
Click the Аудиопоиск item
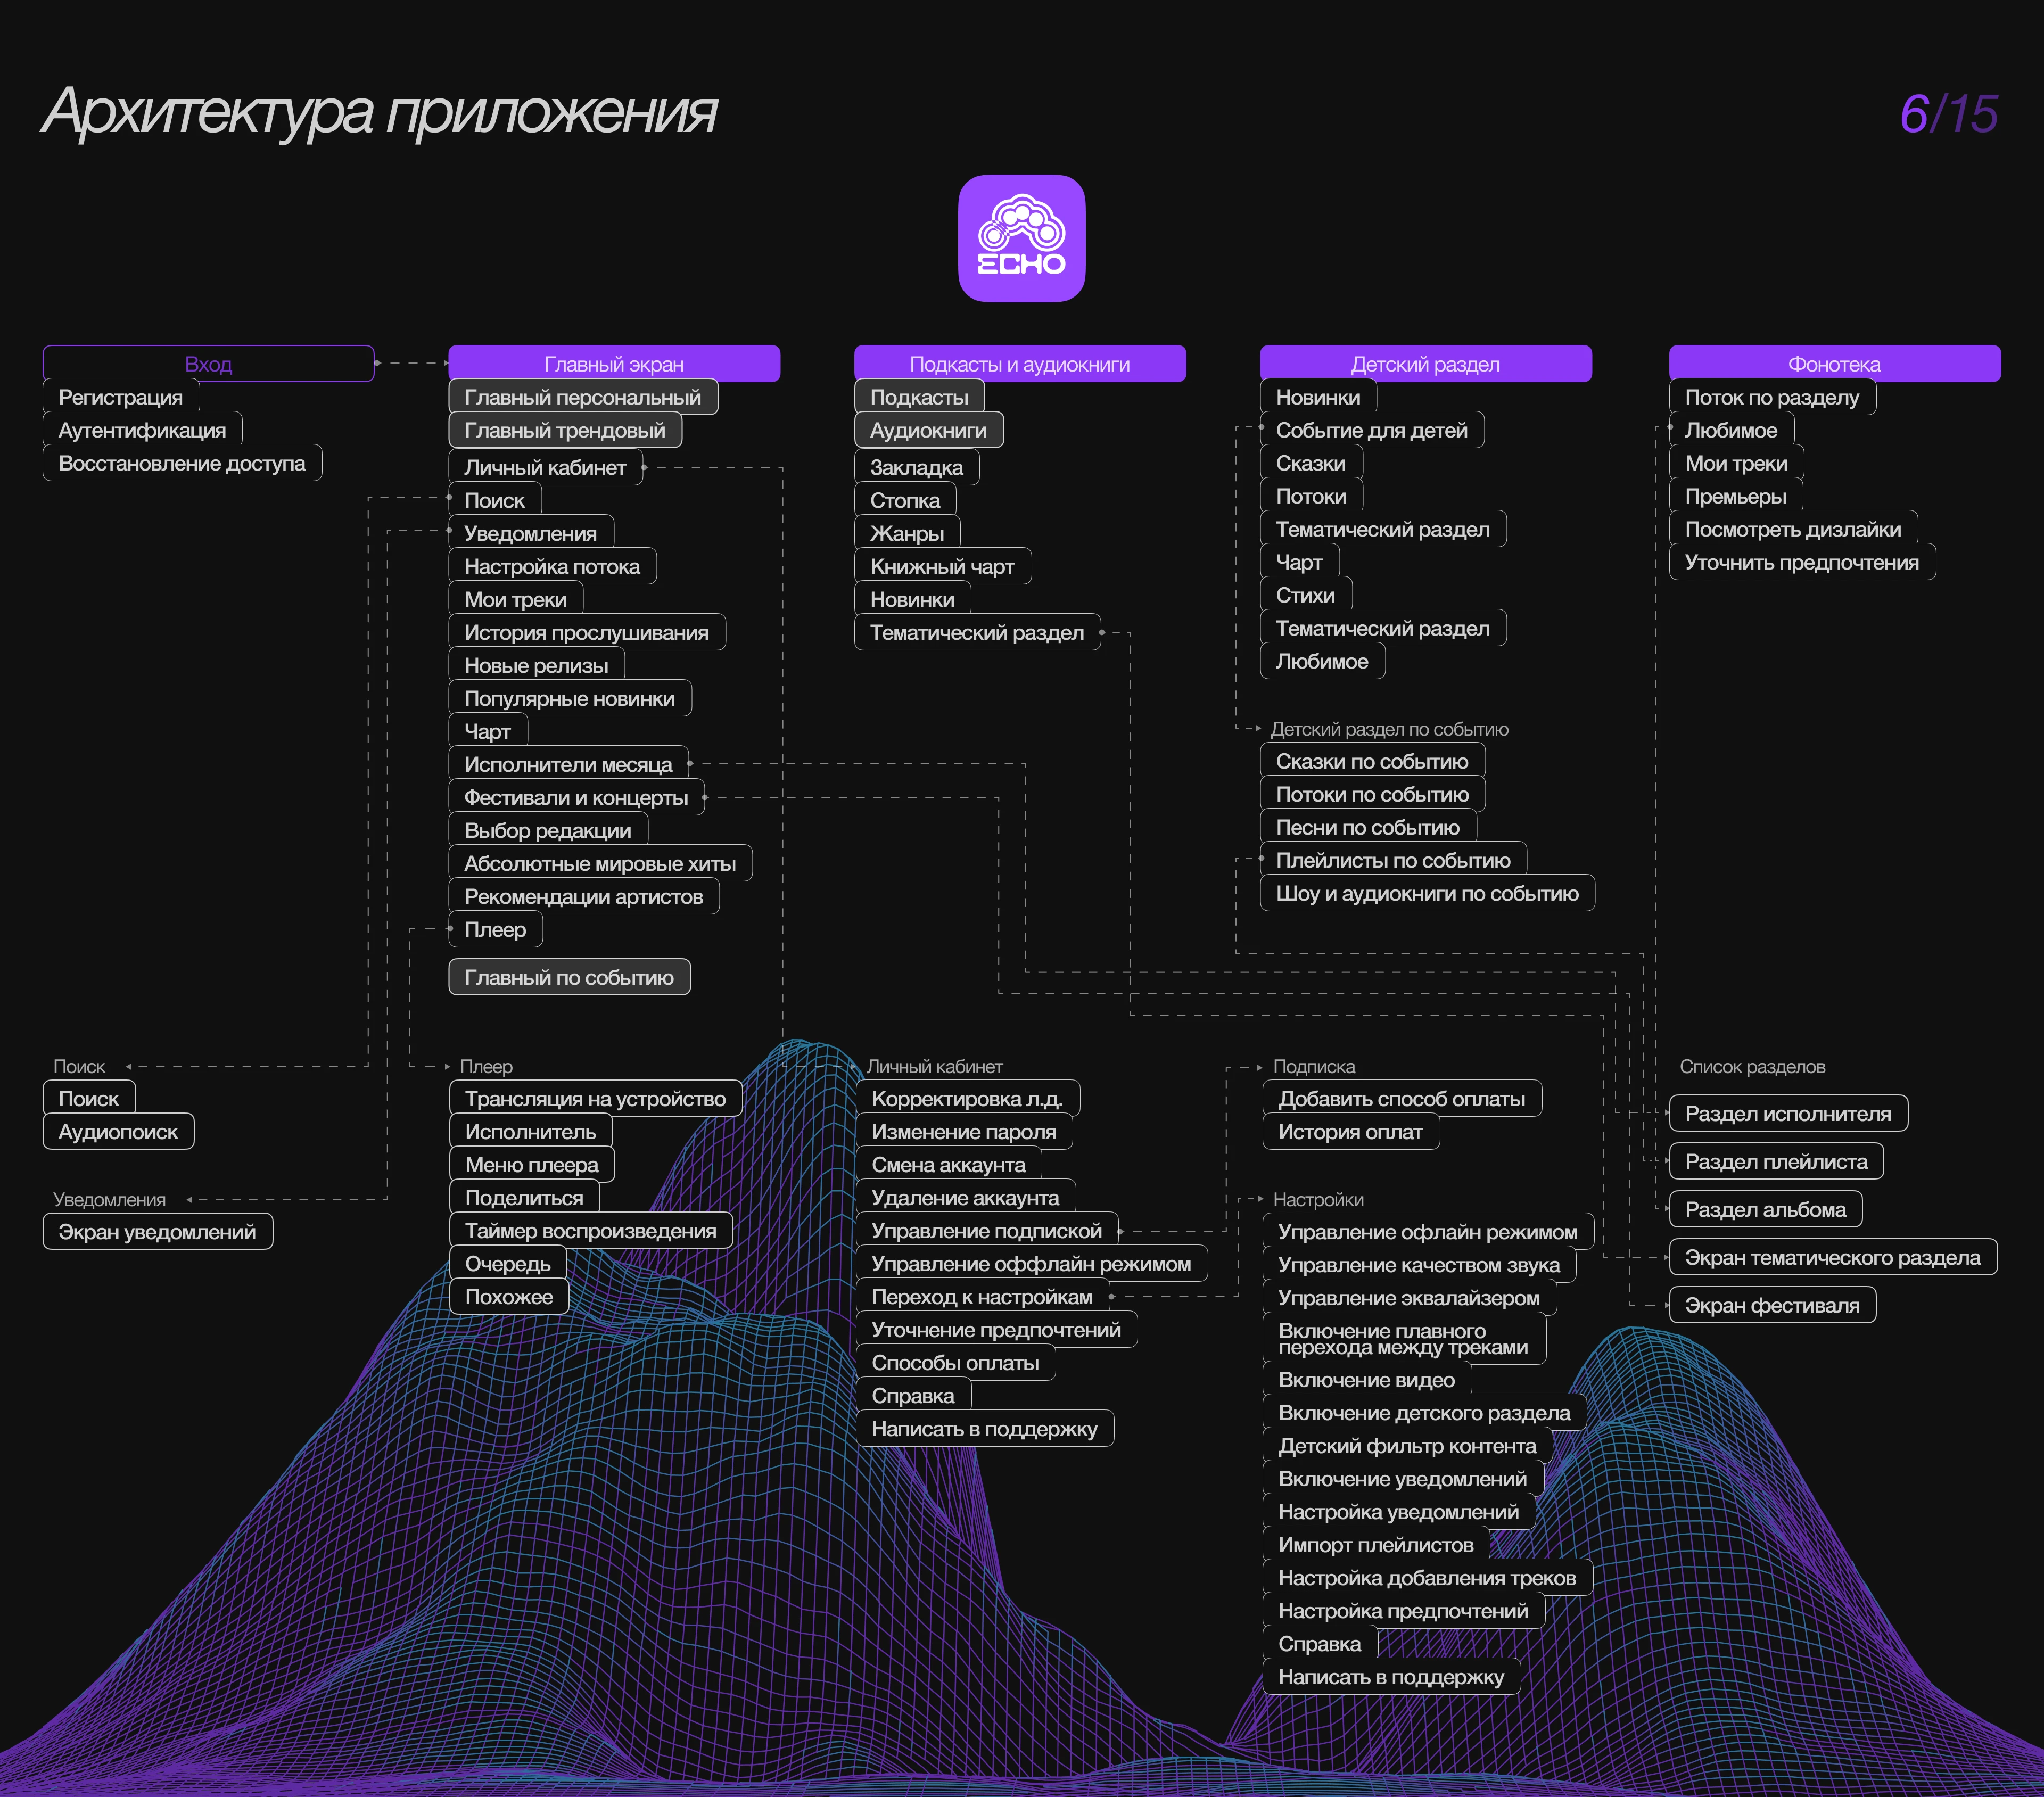point(118,1132)
